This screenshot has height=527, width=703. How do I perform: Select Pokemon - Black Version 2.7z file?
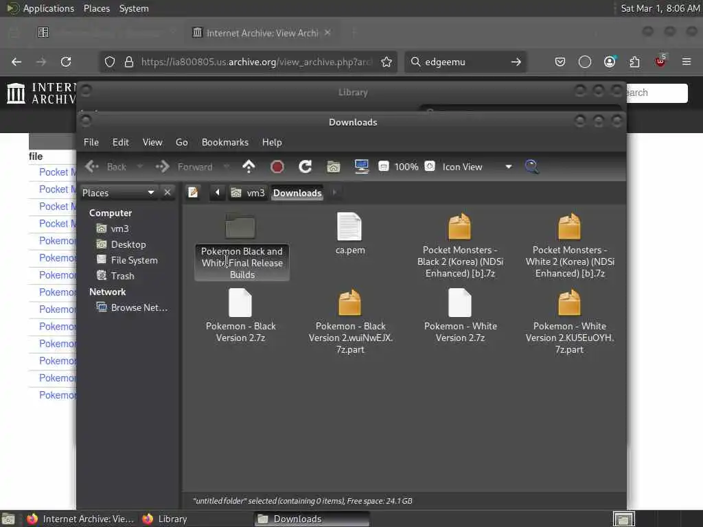[240, 316]
